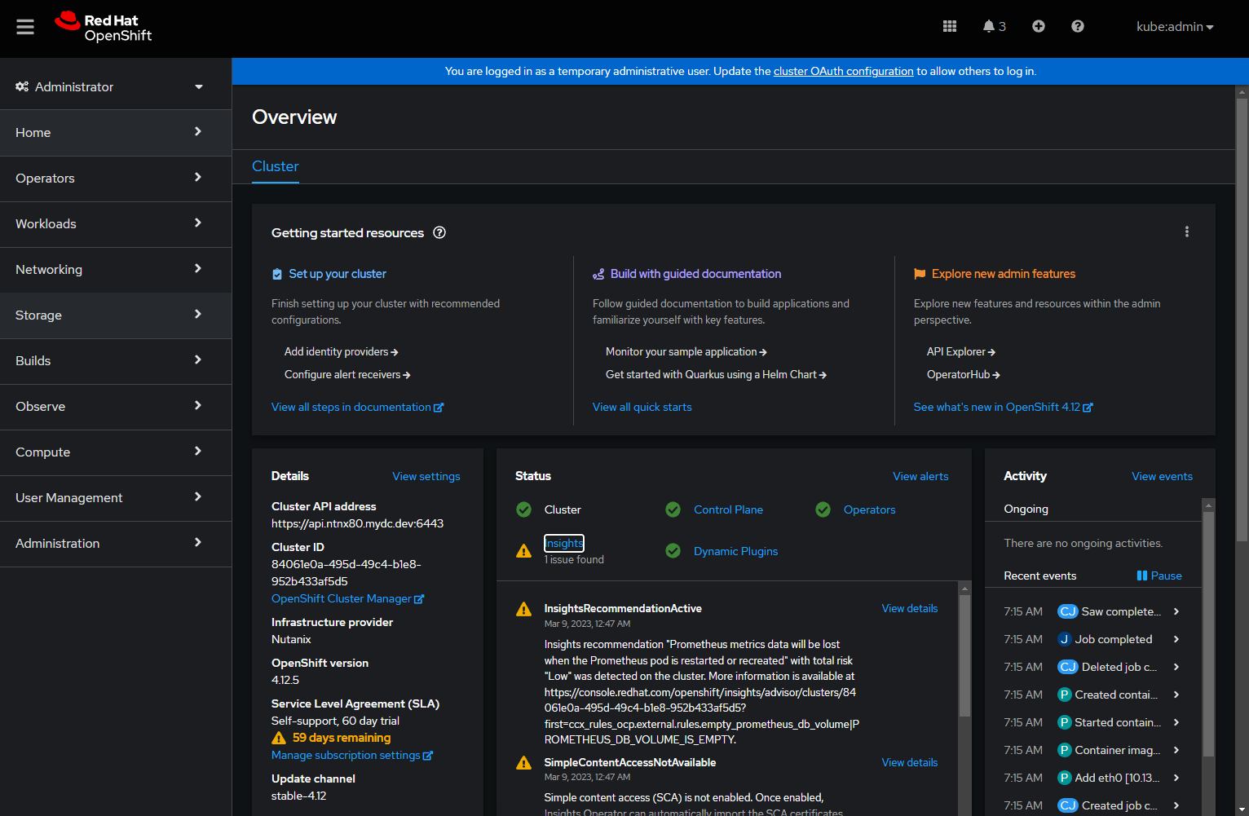This screenshot has width=1249, height=816.
Task: Click the SimpleContentAccessNotAvailable alert warning icon
Action: [x=523, y=763]
